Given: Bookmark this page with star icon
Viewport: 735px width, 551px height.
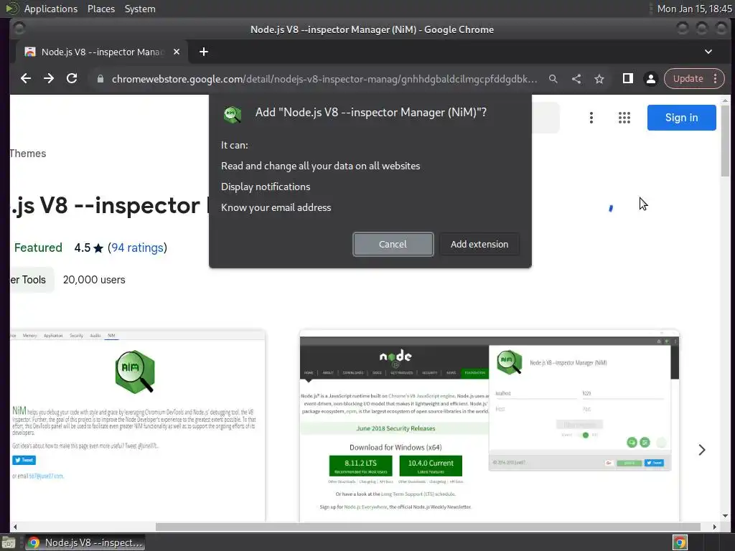Looking at the screenshot, I should tap(599, 79).
